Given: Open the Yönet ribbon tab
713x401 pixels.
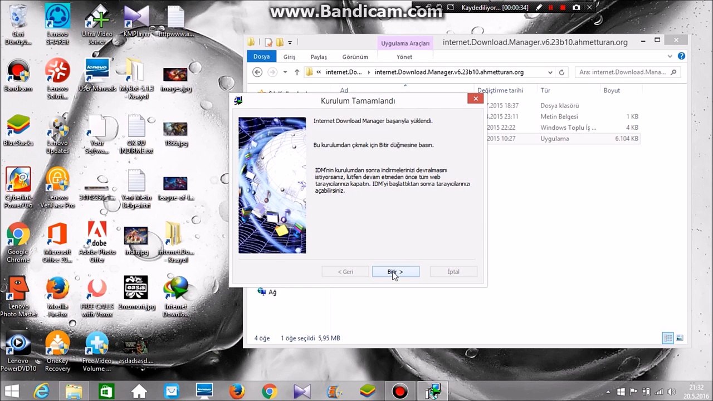Looking at the screenshot, I should coord(404,57).
